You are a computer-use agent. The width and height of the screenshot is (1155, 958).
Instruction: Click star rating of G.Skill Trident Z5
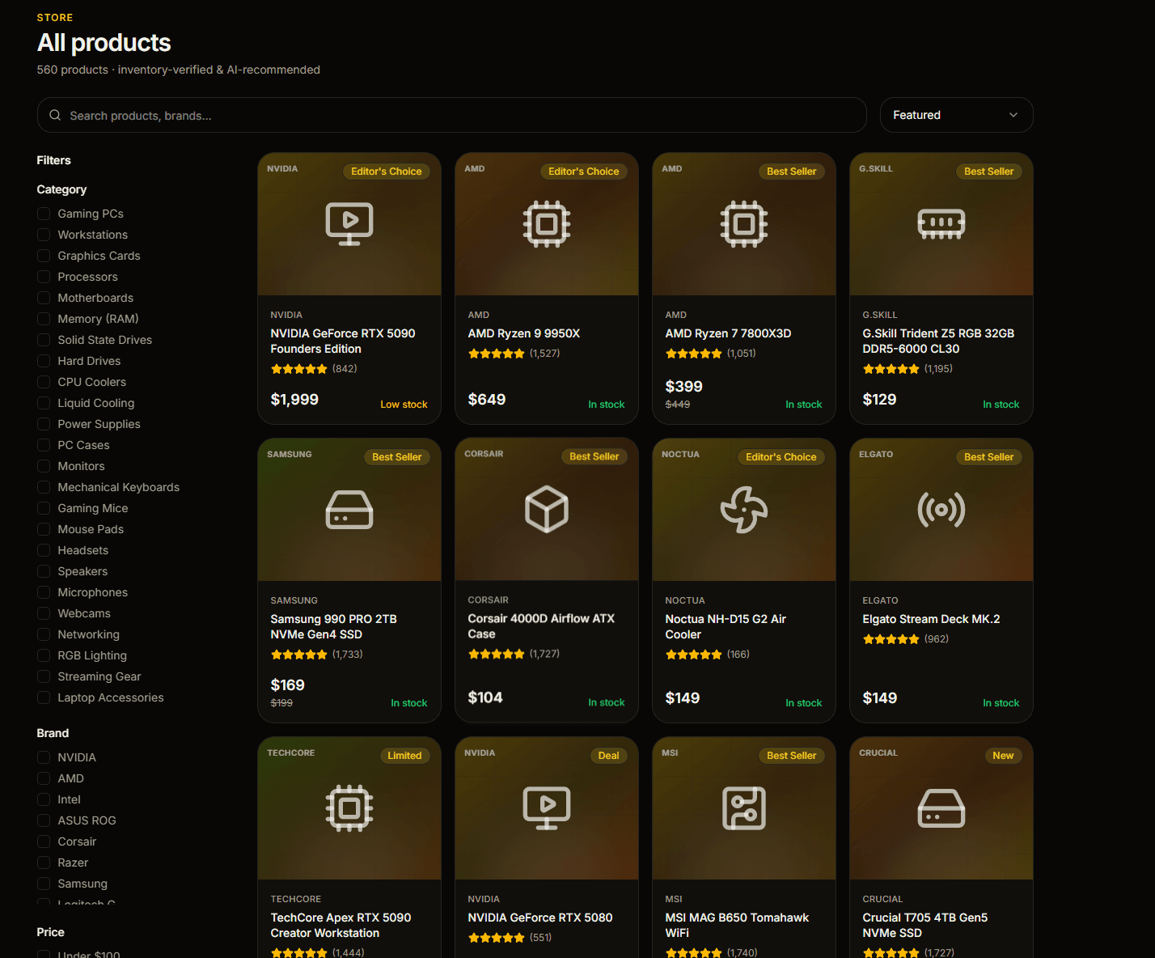891,369
